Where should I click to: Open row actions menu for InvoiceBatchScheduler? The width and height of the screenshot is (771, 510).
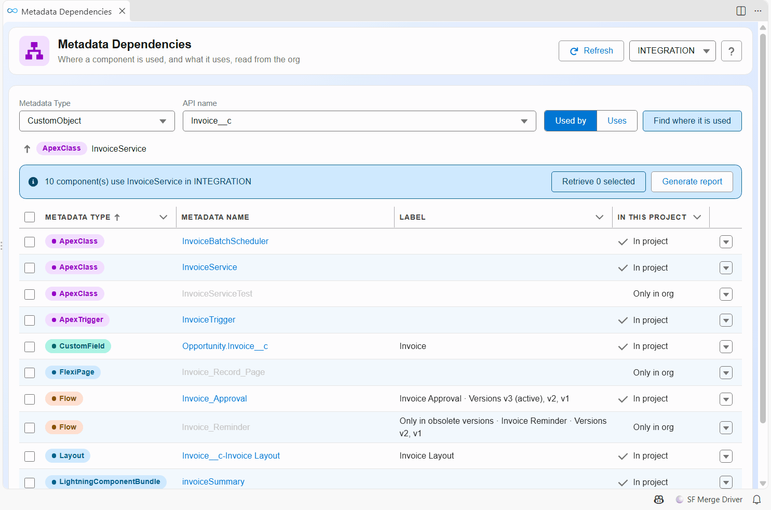coord(726,242)
